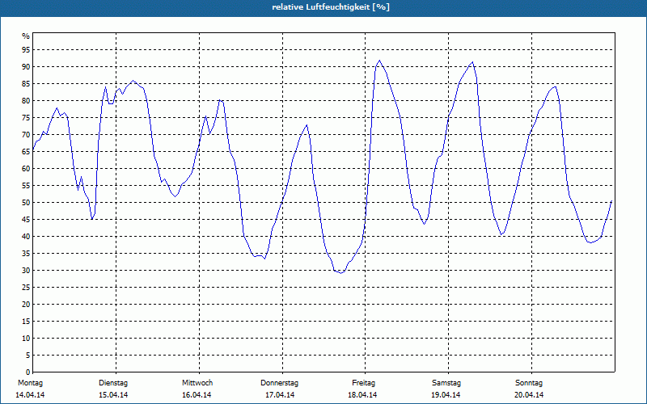This screenshot has width=647, height=404.
Task: Select the 'Montag' day label
Action: click(x=30, y=383)
